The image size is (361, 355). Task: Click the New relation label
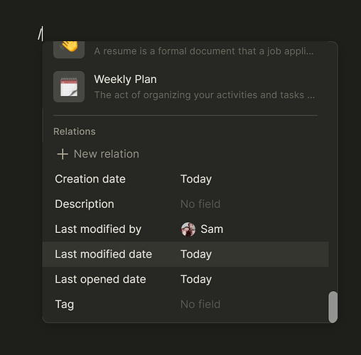click(x=107, y=154)
